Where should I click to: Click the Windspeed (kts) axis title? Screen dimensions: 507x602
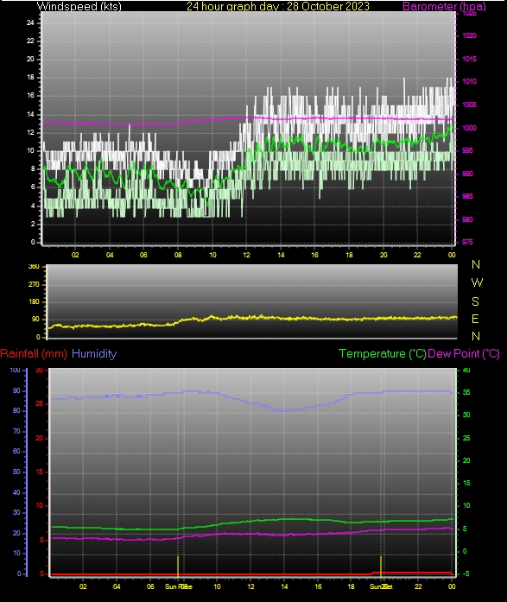[x=79, y=6]
